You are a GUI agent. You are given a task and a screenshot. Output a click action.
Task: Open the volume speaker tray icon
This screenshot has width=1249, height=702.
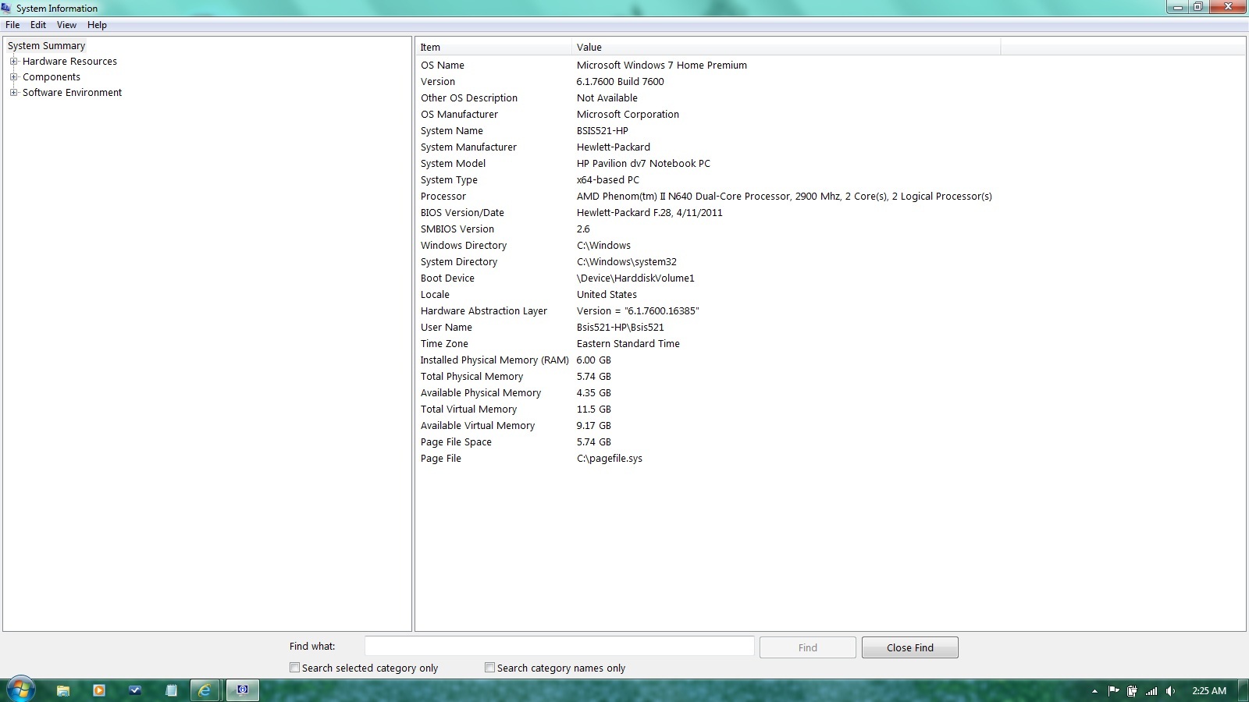1170,690
